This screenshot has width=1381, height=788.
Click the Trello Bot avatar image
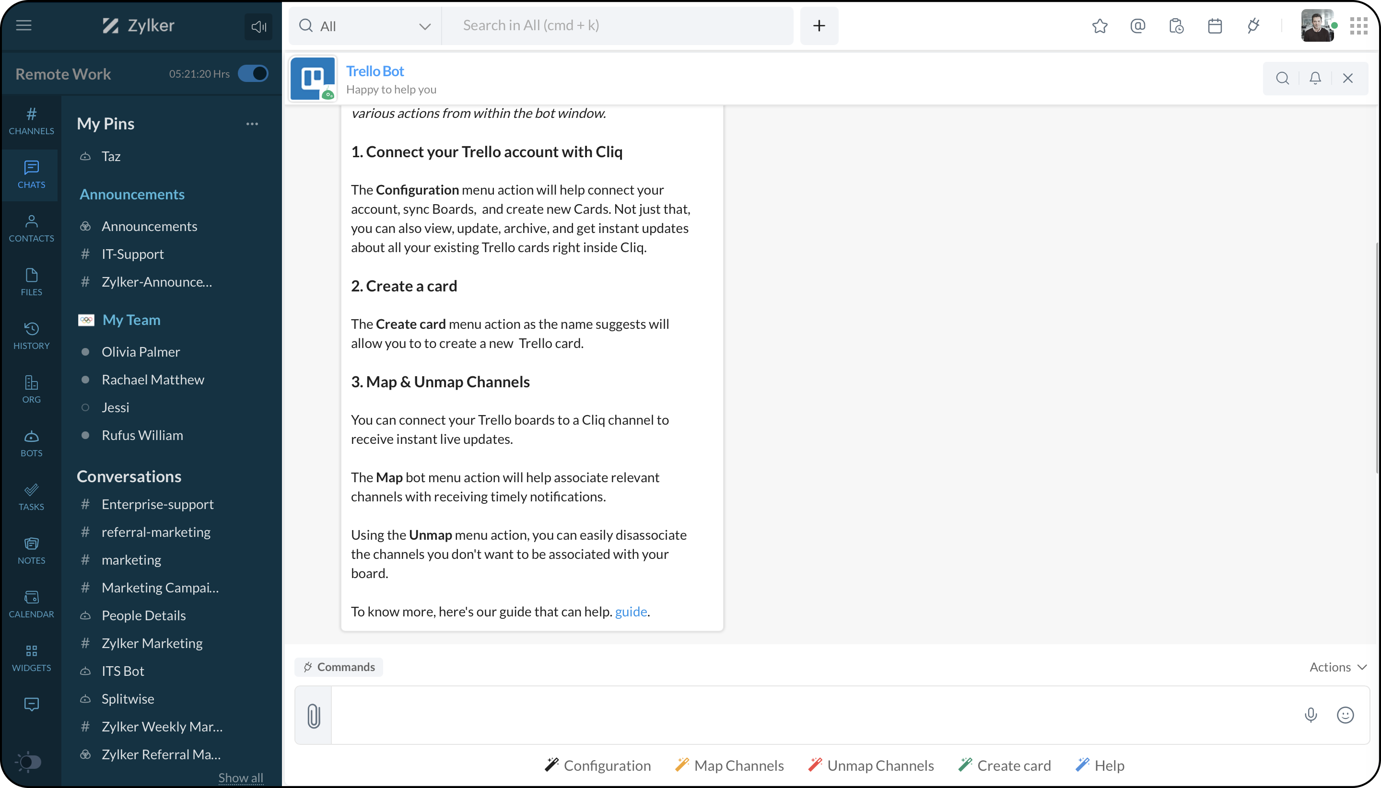click(313, 79)
